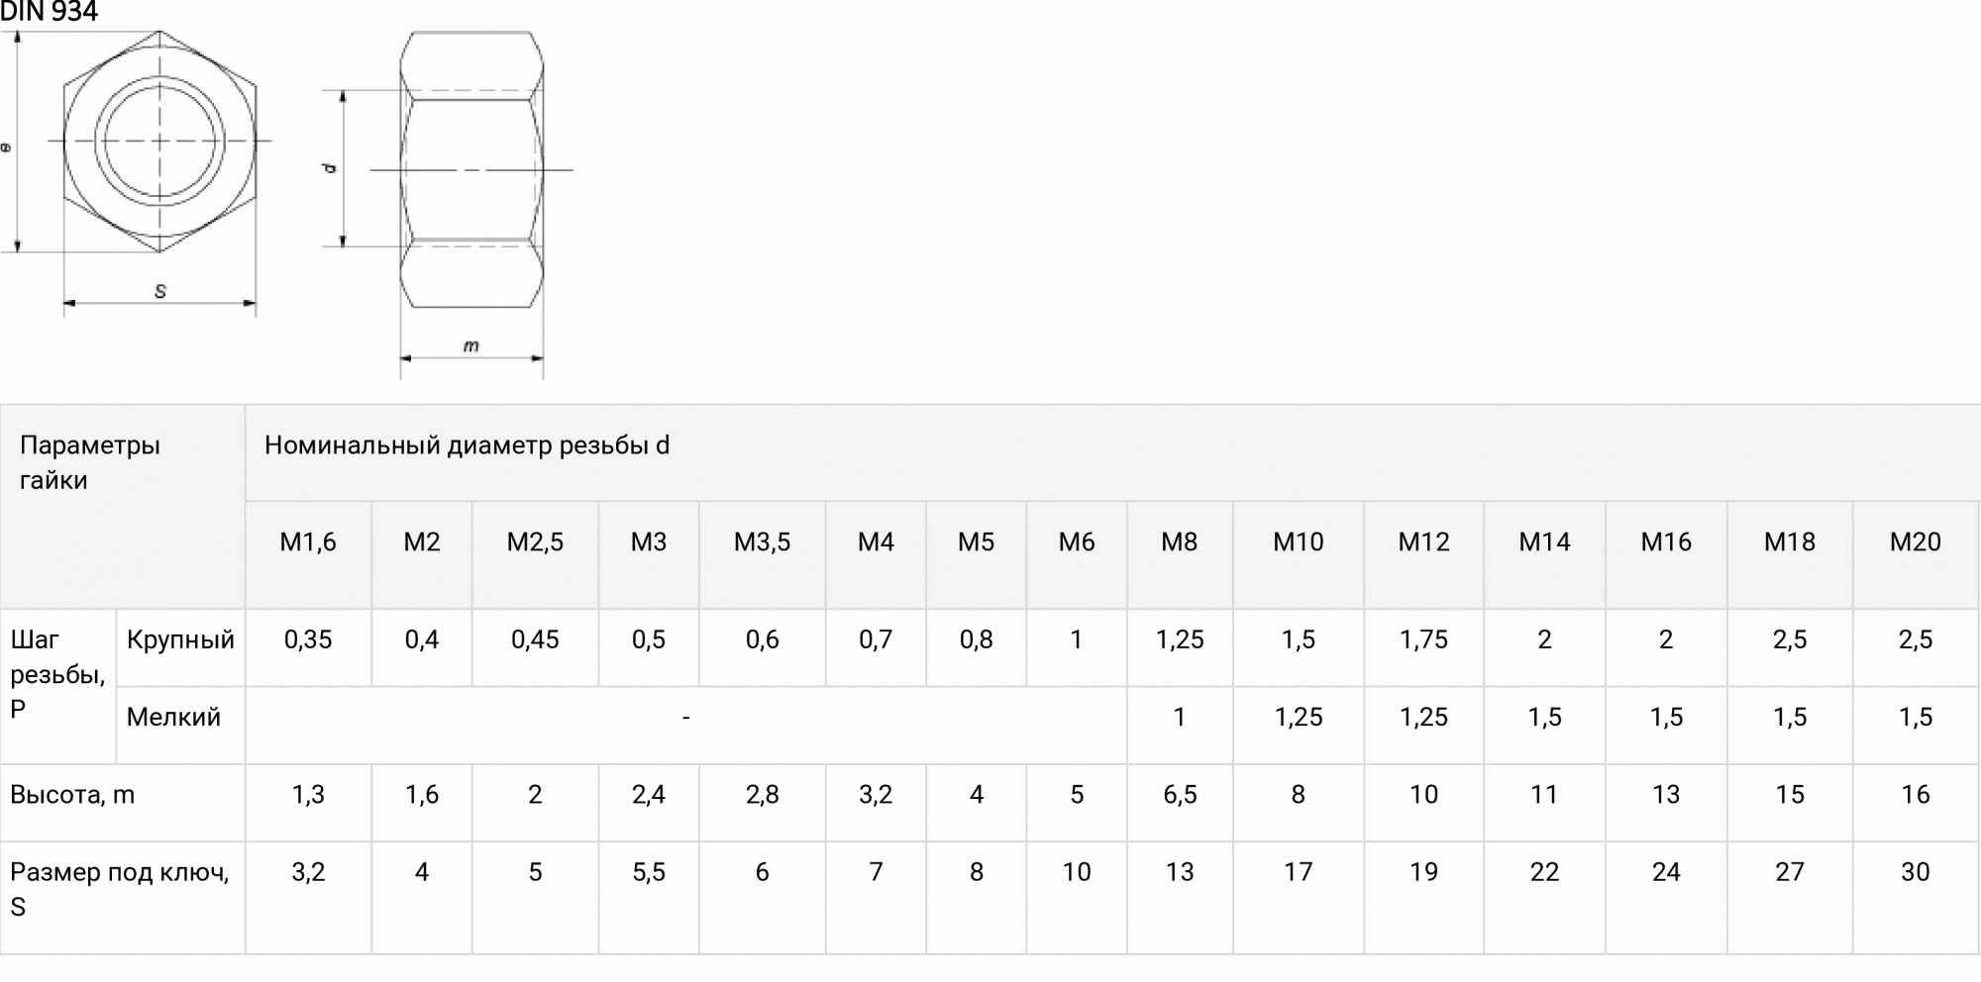
Task: Click the Мелкий row label
Action: pos(173,717)
